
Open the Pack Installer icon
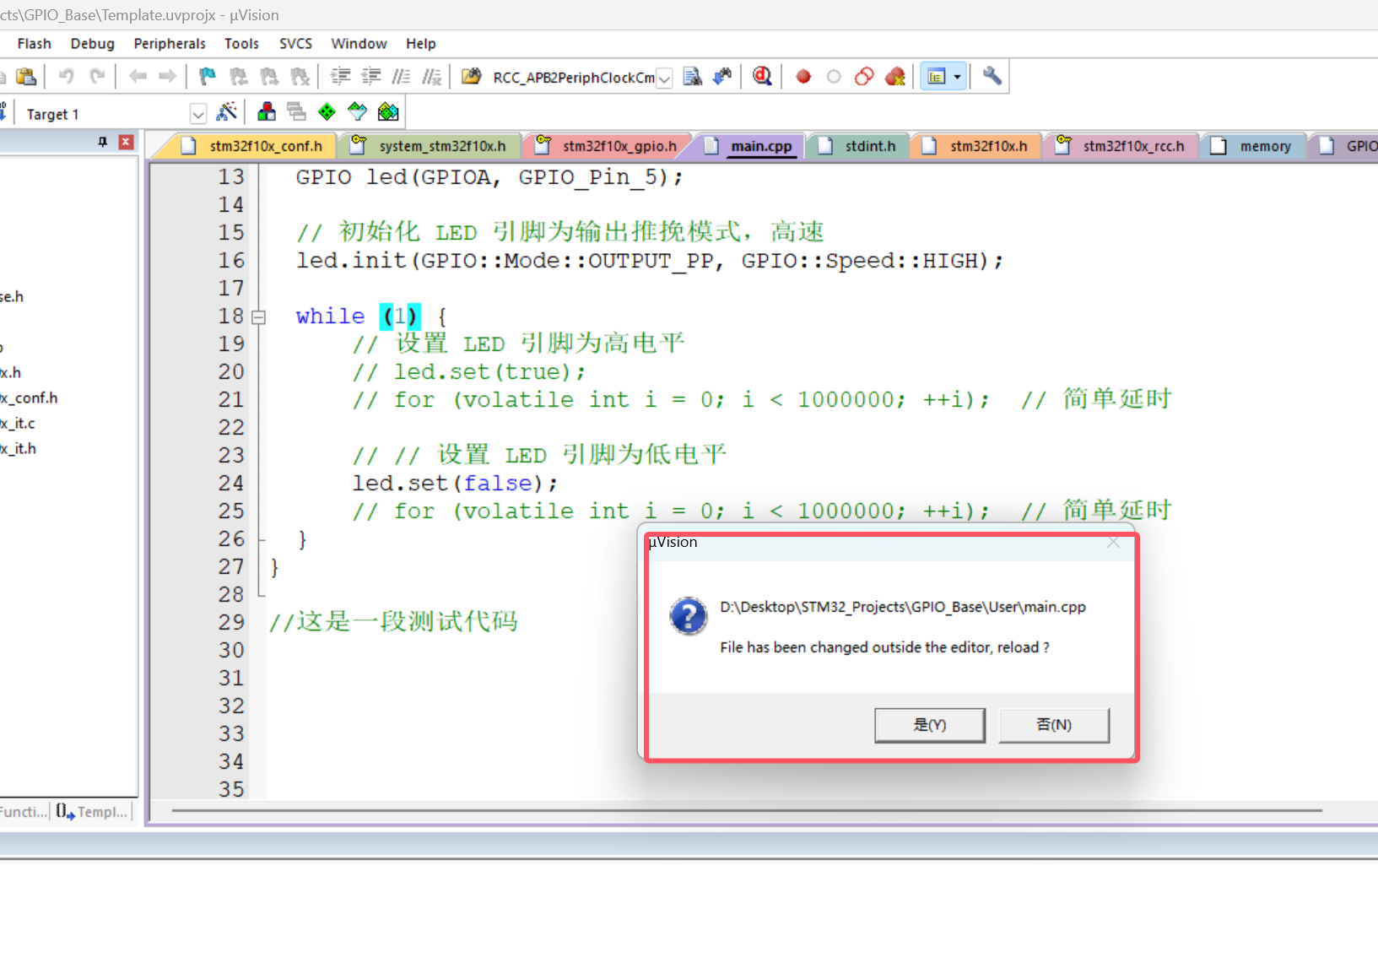(x=388, y=112)
